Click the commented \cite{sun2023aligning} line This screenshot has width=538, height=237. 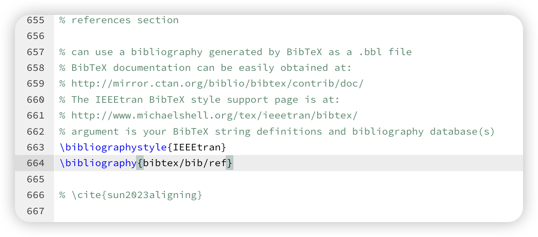[131, 195]
